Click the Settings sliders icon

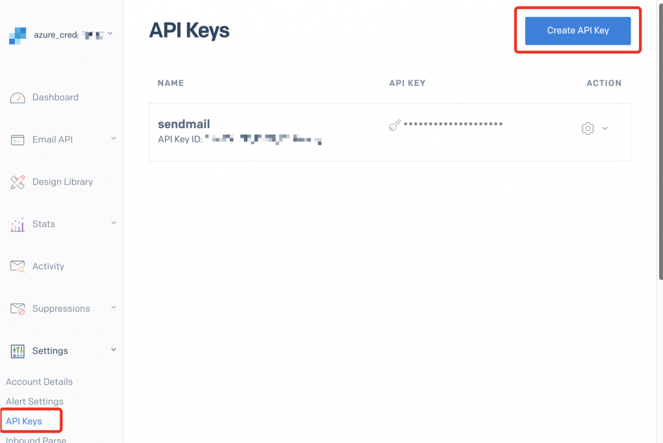[x=17, y=351]
